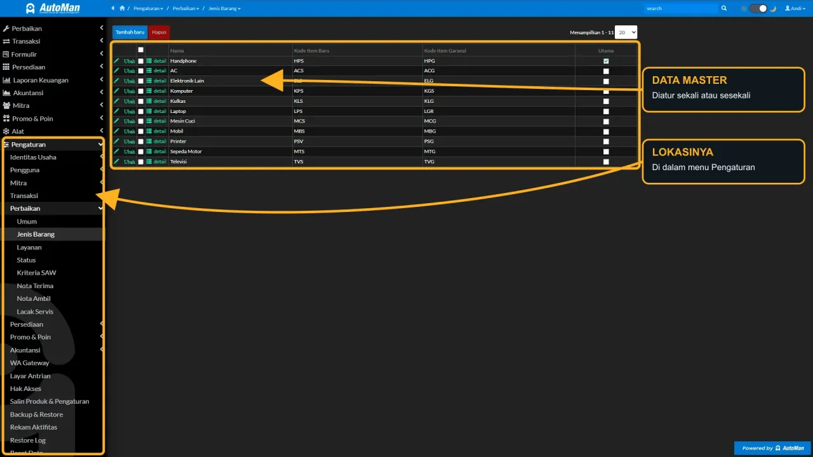Viewport: 813px width, 457px height.
Task: Open the Layanan menu item
Action: click(29, 247)
